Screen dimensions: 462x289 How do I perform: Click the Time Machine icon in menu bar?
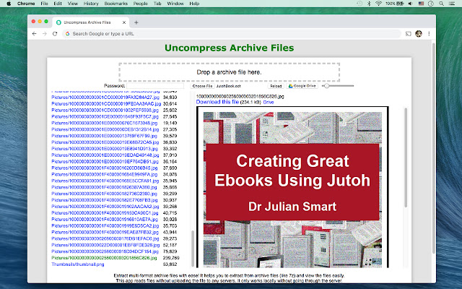[359, 4]
